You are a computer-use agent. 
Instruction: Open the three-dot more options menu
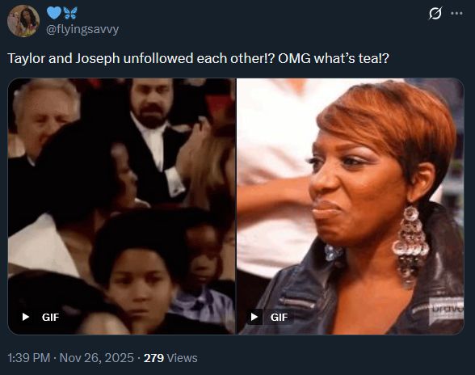pos(456,14)
